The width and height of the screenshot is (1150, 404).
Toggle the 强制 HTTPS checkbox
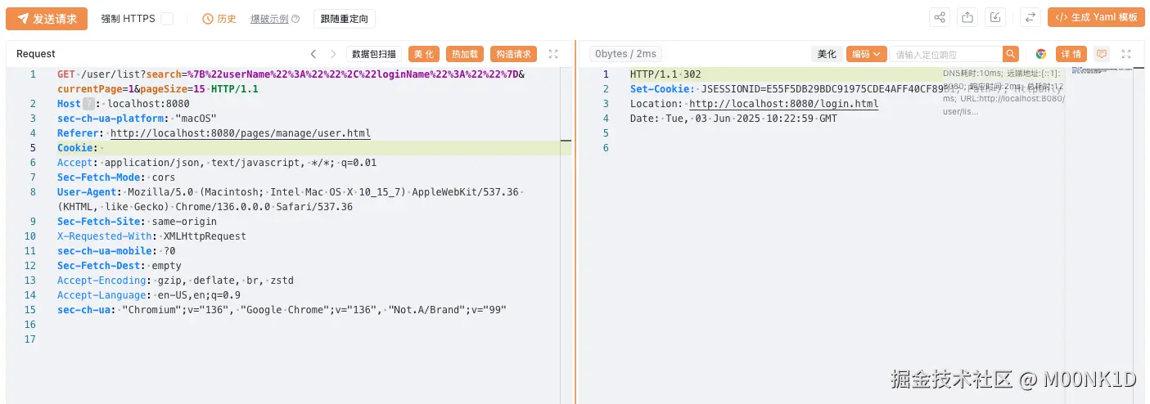coord(167,19)
